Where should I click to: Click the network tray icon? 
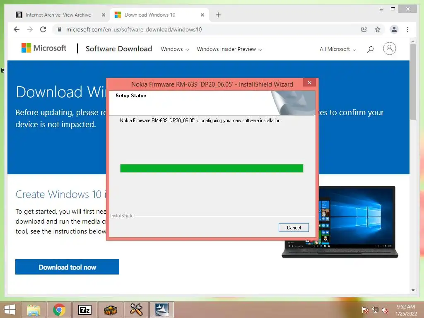point(375,310)
